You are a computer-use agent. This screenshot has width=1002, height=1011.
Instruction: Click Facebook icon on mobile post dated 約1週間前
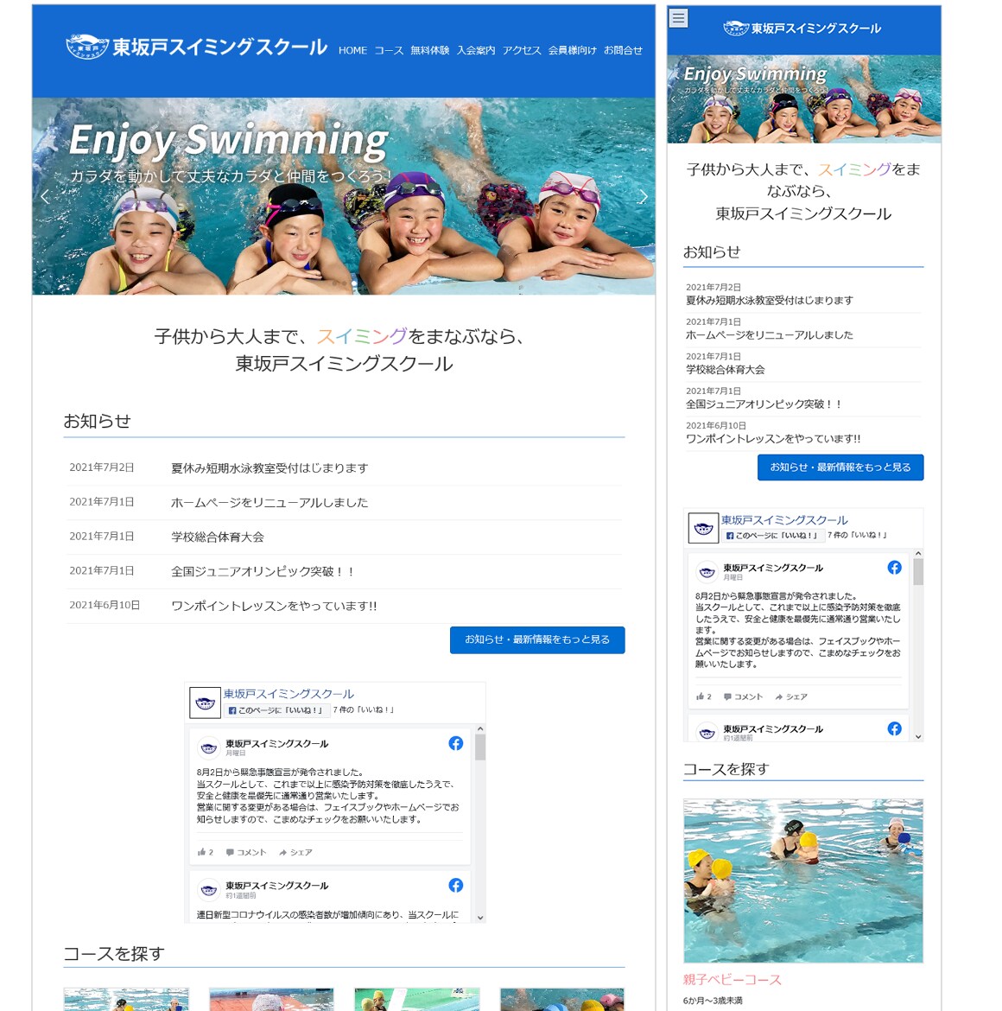[x=894, y=728]
